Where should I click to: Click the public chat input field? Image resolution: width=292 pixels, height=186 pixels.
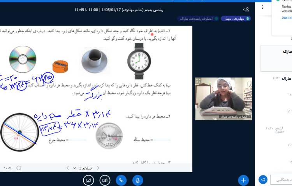coord(281,179)
